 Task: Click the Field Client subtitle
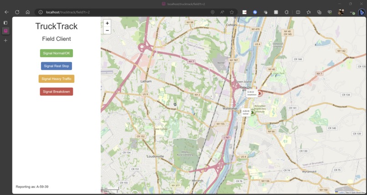click(56, 39)
